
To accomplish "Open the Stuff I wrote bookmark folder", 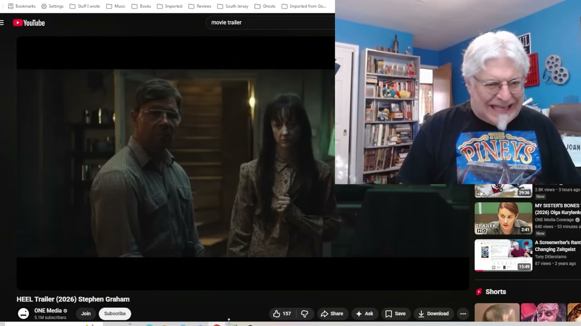I will [x=84, y=6].
